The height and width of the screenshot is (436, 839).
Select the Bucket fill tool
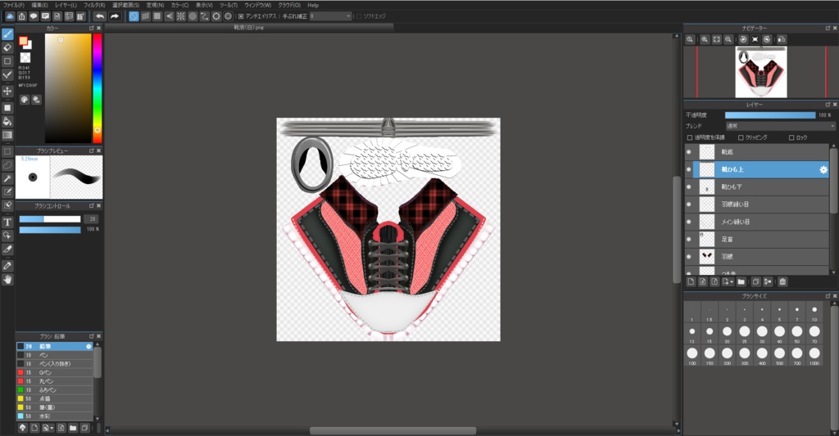coord(7,121)
